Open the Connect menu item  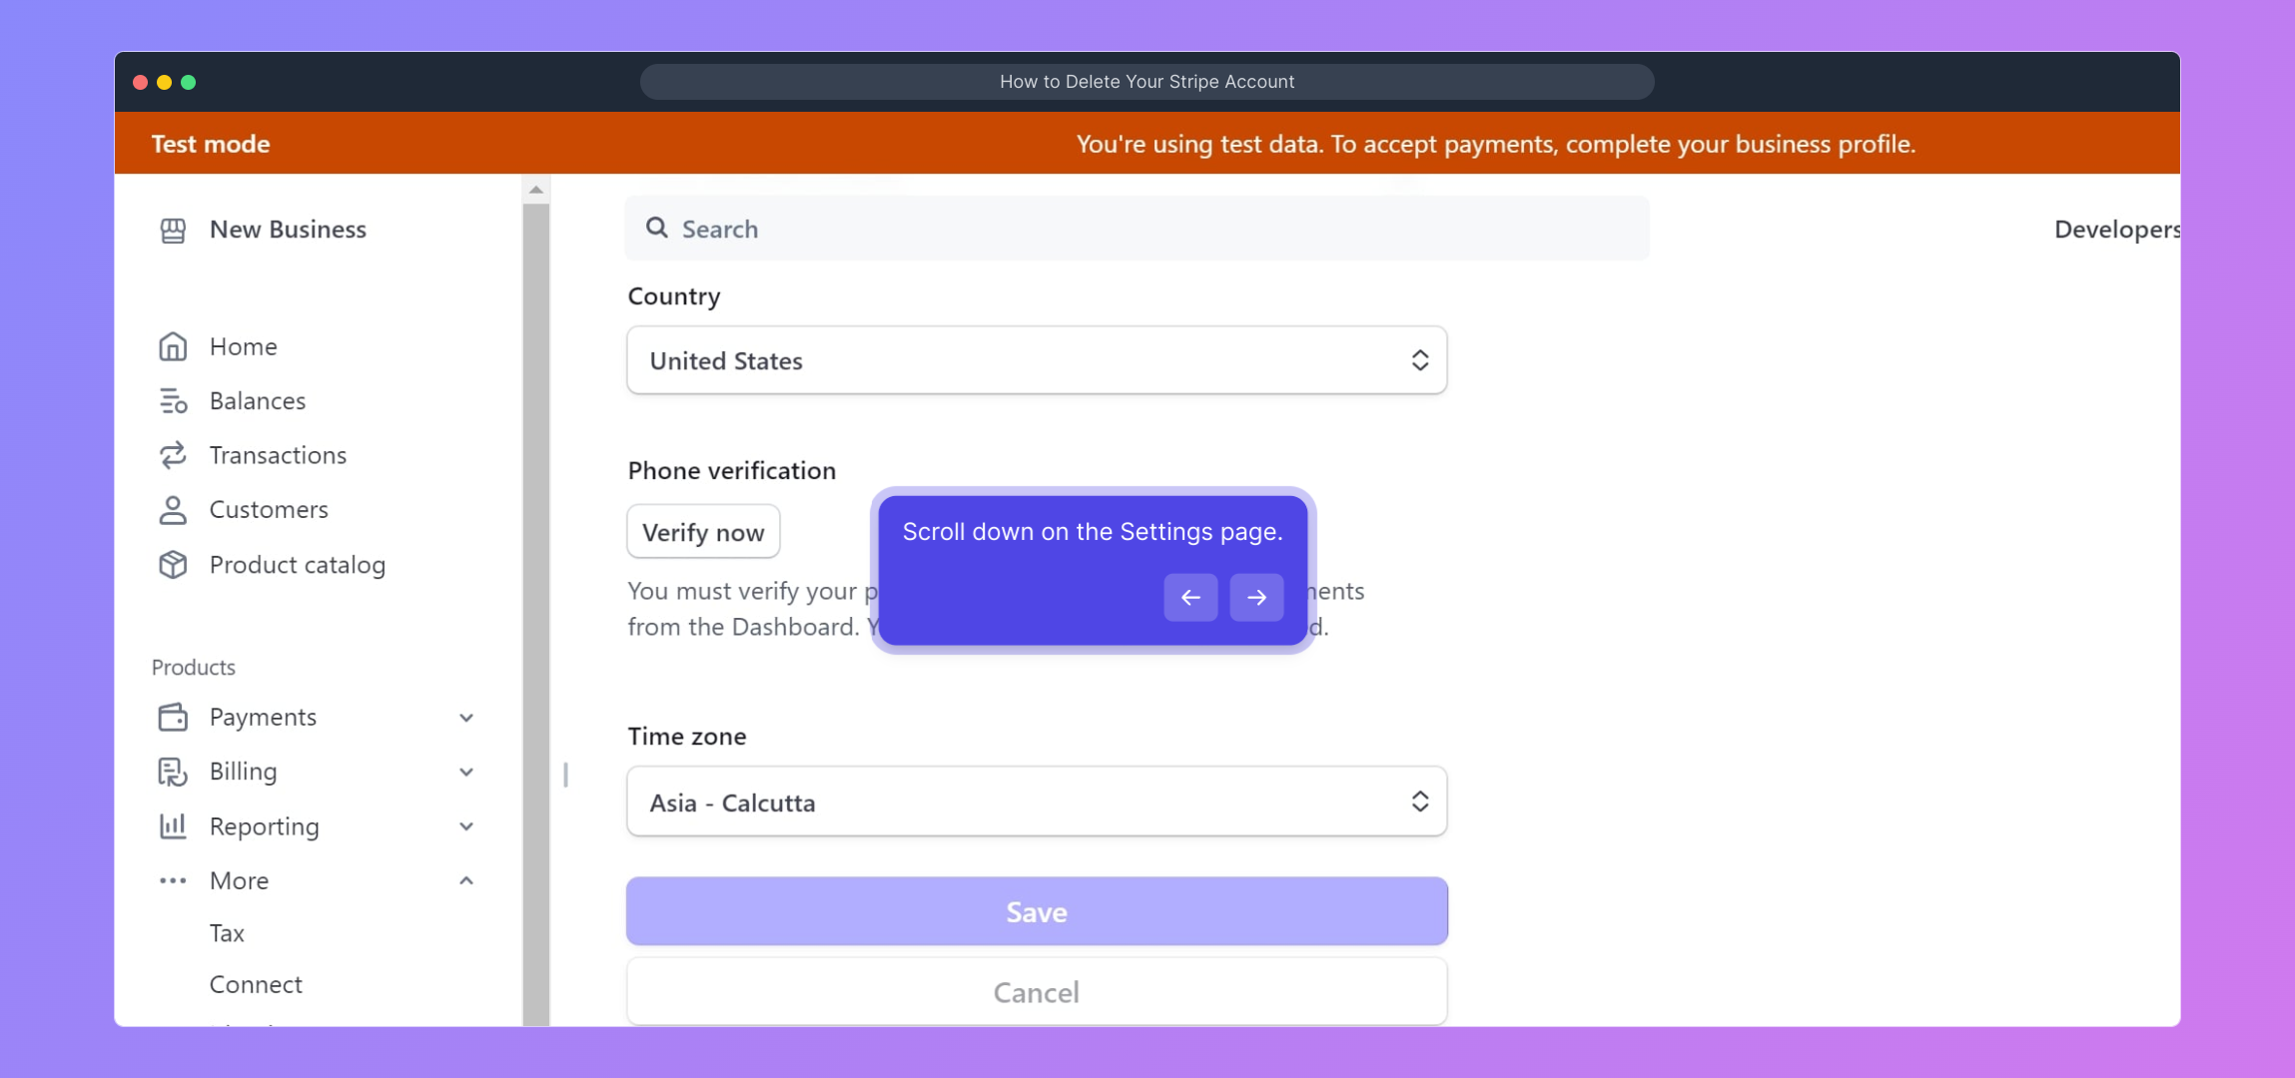click(256, 984)
